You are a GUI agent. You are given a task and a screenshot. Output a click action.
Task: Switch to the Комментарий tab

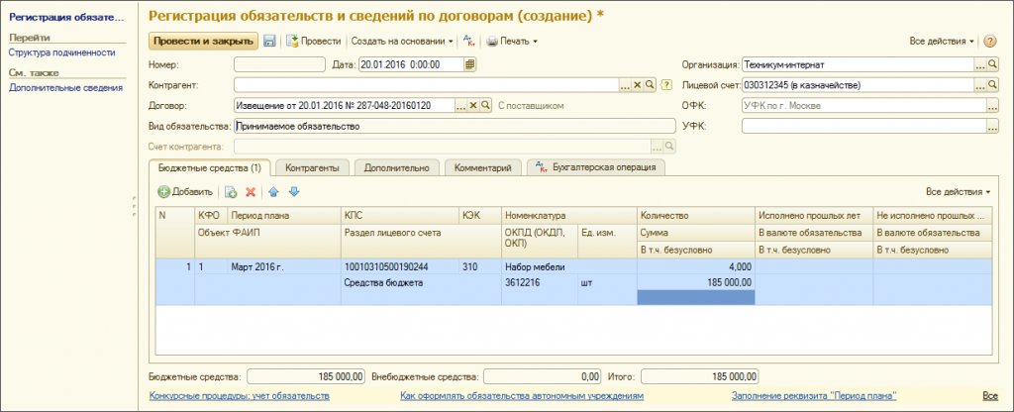482,167
